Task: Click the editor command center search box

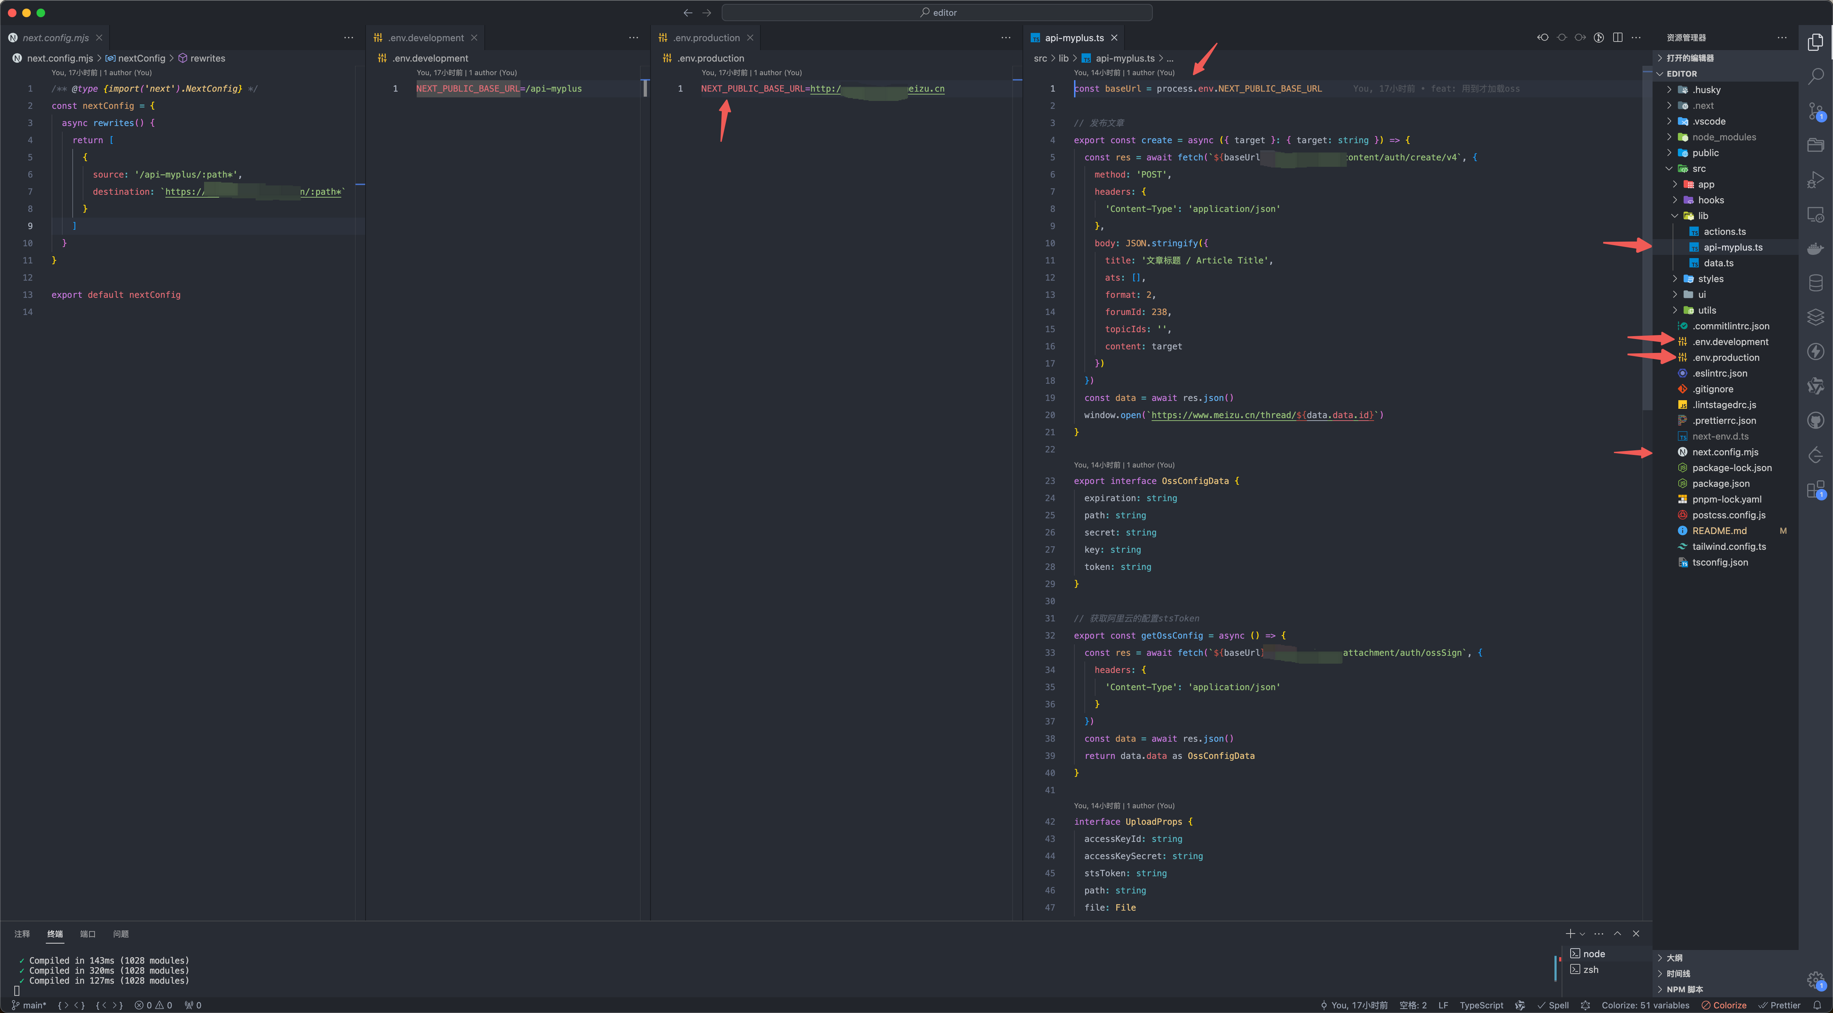Action: (937, 13)
